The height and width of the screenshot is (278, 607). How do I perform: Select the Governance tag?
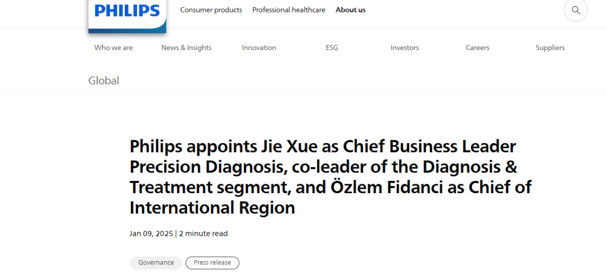tap(156, 263)
